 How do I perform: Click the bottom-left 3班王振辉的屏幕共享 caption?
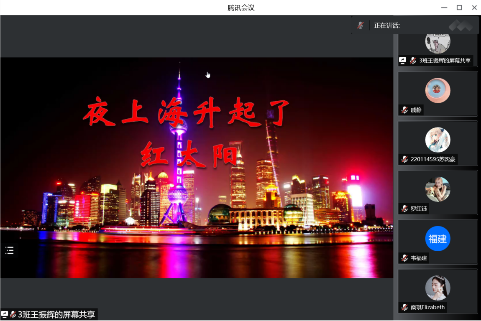(x=56, y=315)
